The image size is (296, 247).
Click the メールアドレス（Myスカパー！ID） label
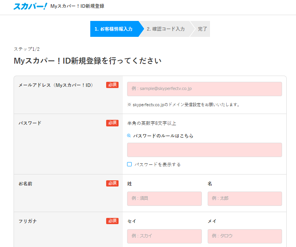[x=56, y=85]
